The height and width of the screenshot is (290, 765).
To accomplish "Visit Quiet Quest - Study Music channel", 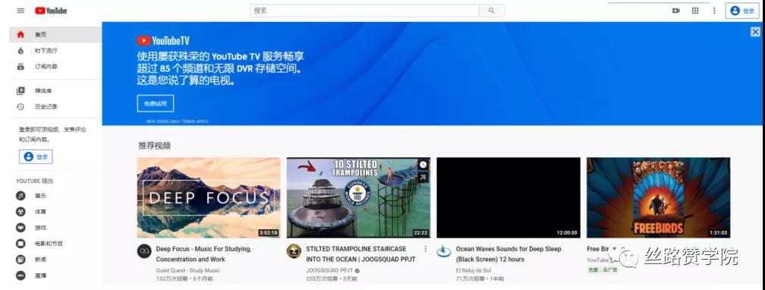I will pyautogui.click(x=188, y=270).
